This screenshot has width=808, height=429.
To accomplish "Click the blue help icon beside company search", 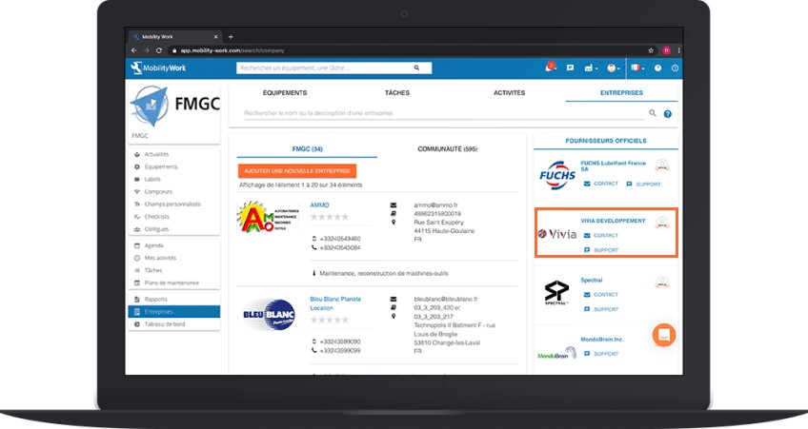I will point(667,114).
